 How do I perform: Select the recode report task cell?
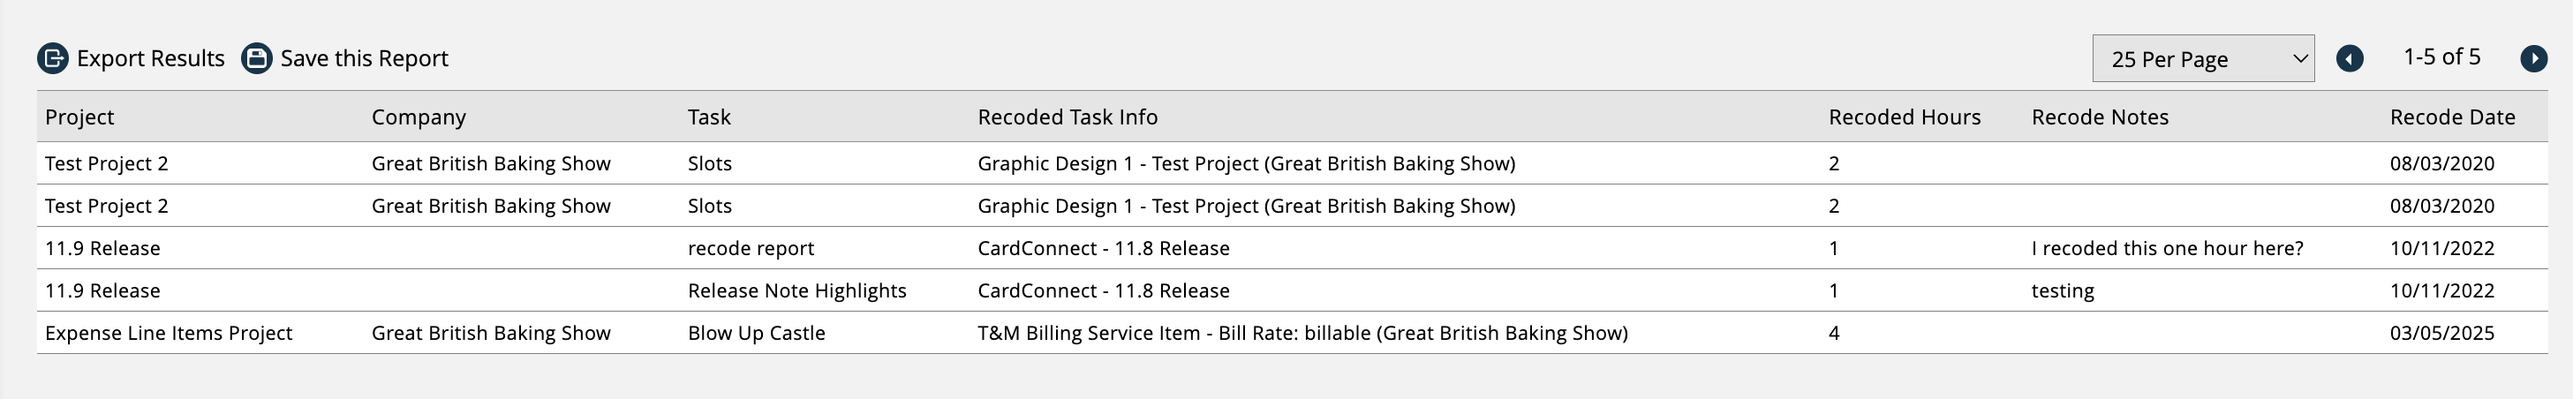(x=751, y=248)
